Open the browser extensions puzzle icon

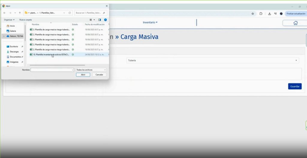(x=261, y=13)
